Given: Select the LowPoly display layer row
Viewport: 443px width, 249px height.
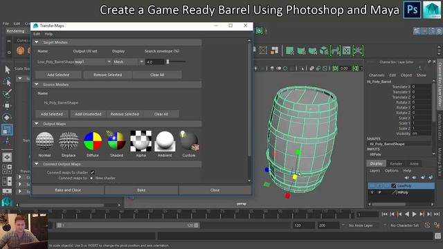Looking at the screenshot, I should (x=401, y=186).
